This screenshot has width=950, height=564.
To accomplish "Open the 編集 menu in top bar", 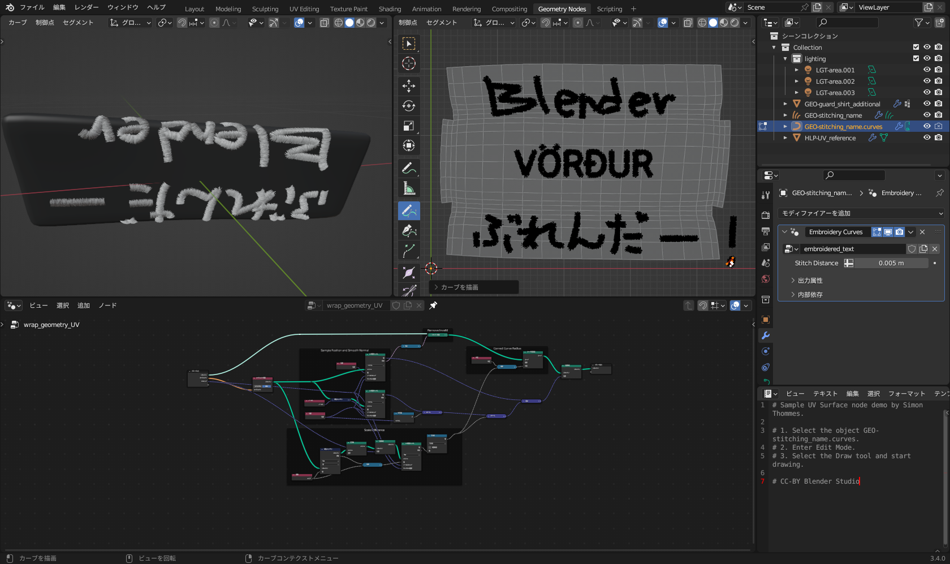I will pyautogui.click(x=59, y=7).
